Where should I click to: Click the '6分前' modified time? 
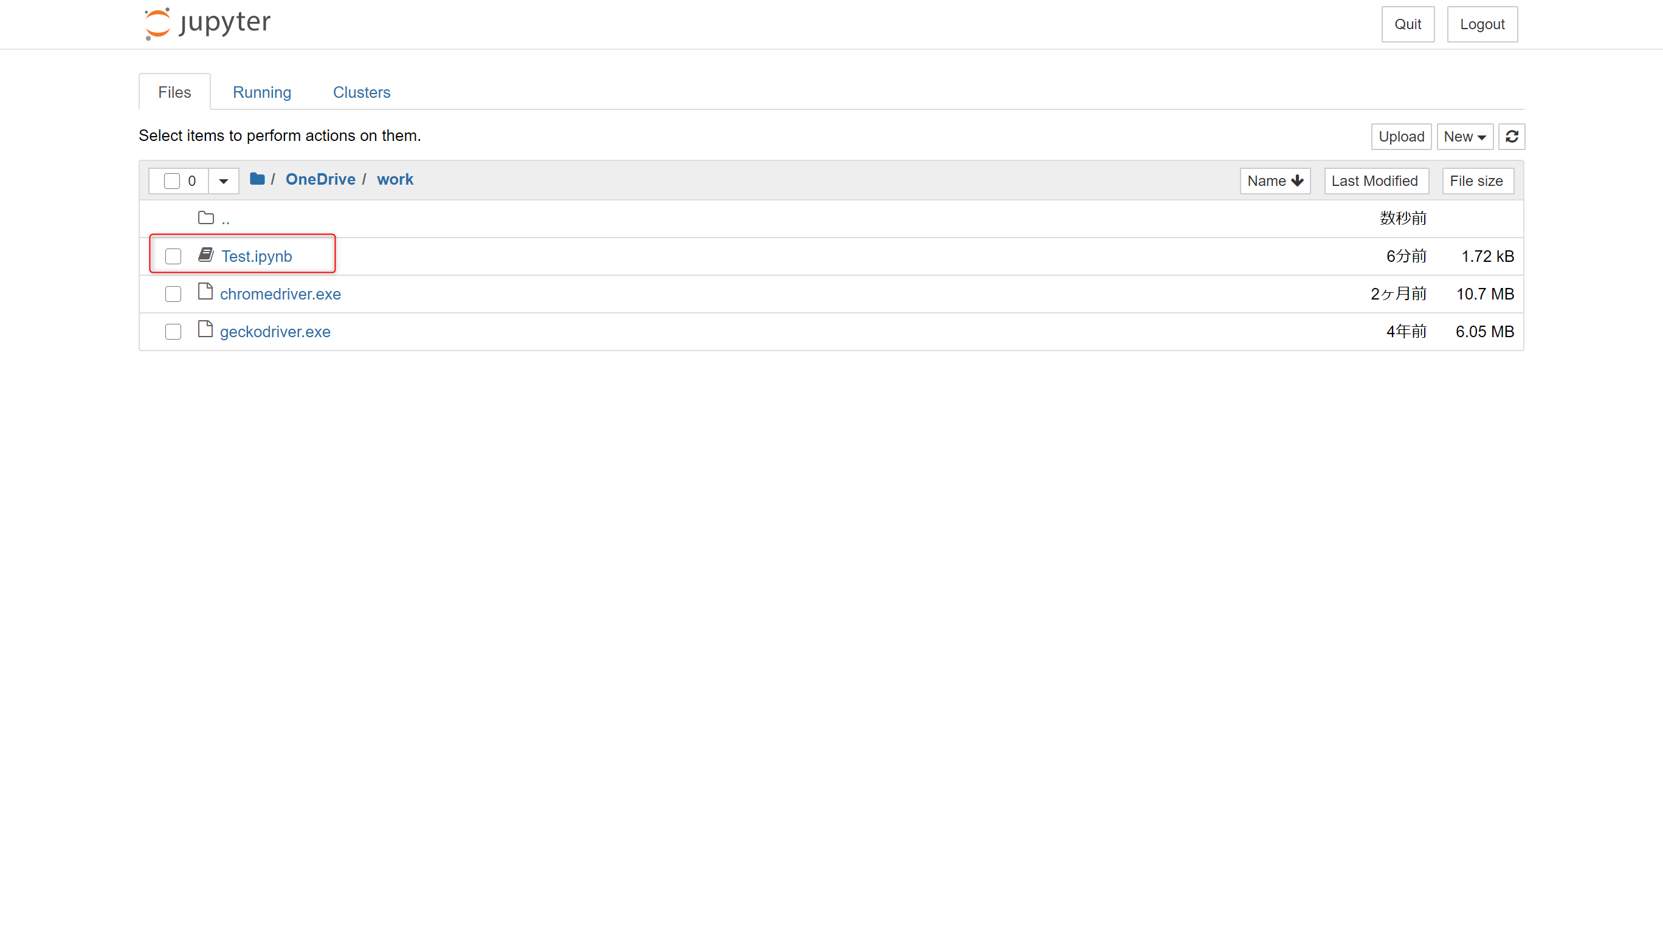click(1406, 256)
